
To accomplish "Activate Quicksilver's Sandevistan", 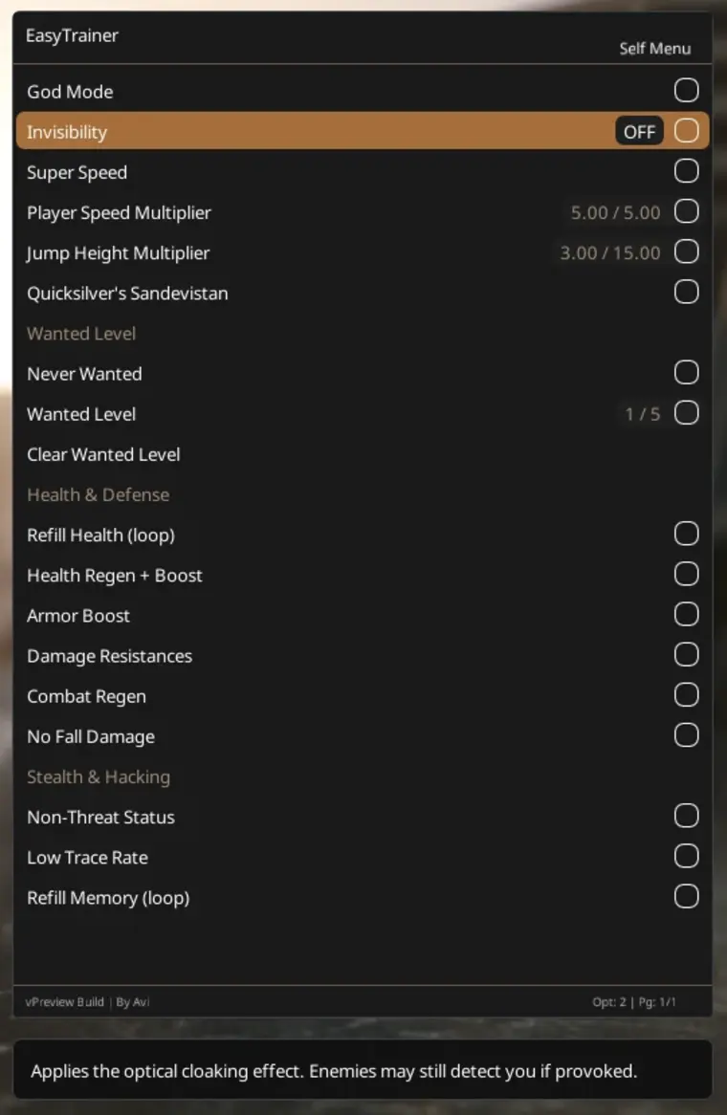I will (x=686, y=292).
